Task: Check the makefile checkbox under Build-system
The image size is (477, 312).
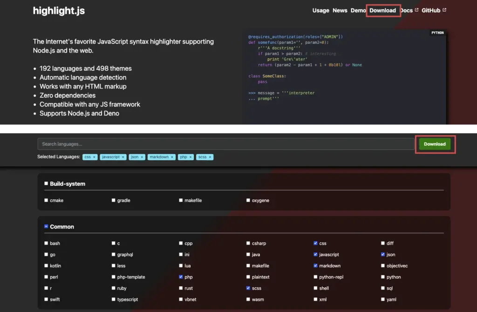Action: point(181,200)
